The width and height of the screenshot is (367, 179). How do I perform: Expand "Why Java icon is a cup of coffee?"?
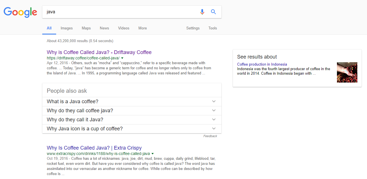132,129
